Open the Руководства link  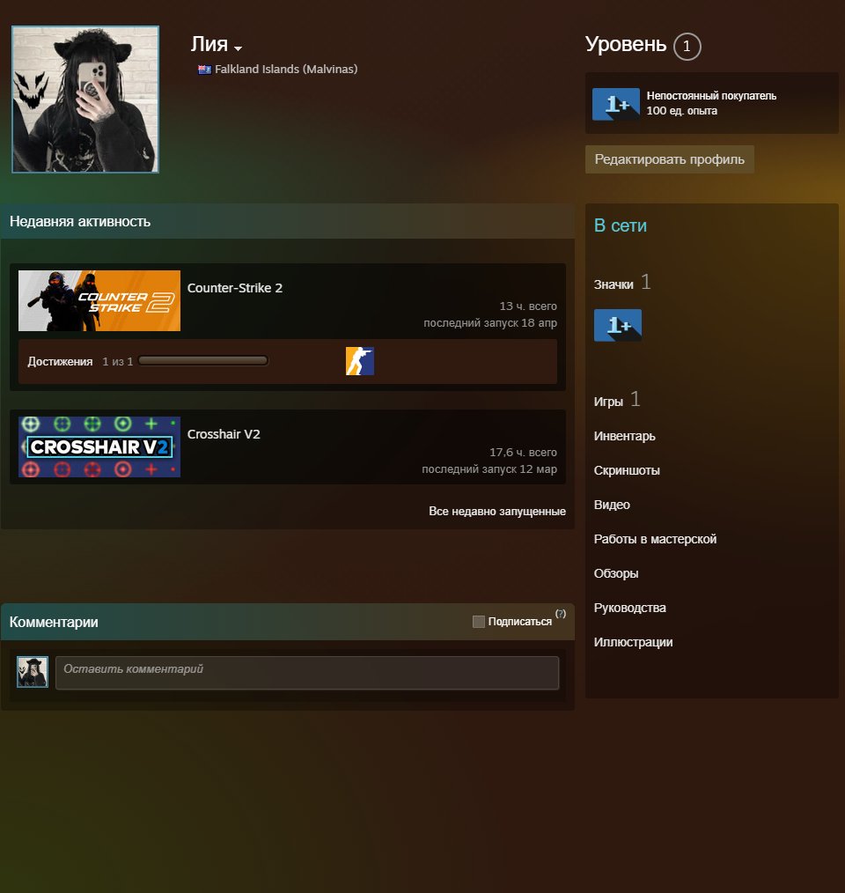629,608
